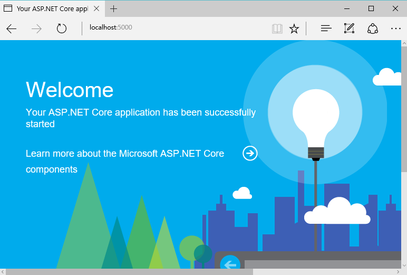The height and width of the screenshot is (275, 407).
Task: Click the application successfully started text
Action: pyautogui.click(x=141, y=118)
